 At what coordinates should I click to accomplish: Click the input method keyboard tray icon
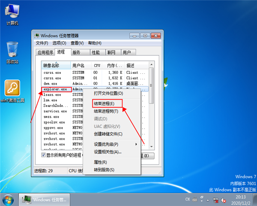point(195,200)
